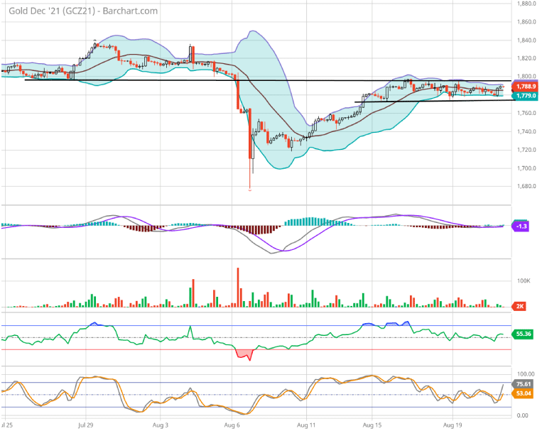
Task: Click the purple -1.3 MACD value tag
Action: (x=521, y=226)
